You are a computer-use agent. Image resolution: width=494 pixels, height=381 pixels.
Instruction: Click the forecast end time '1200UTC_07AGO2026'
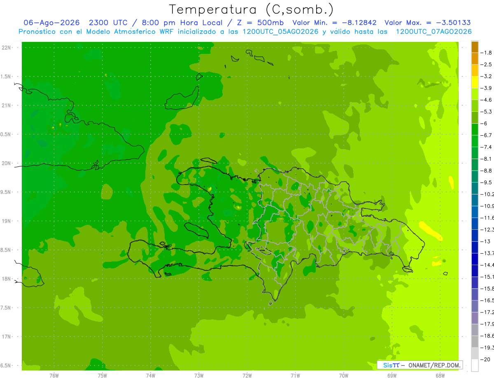pos(434,32)
